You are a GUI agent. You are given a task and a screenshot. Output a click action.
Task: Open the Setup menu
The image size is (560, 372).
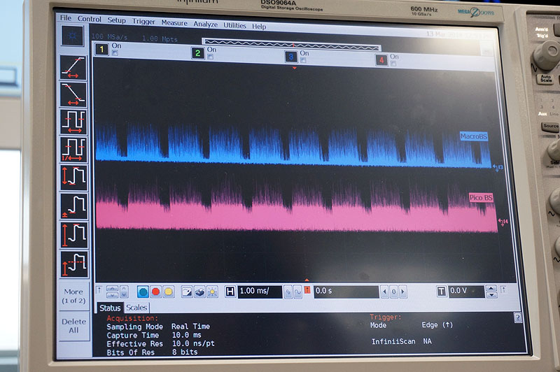click(116, 20)
